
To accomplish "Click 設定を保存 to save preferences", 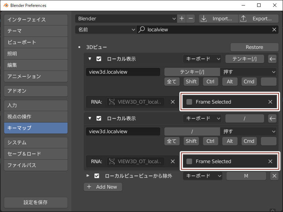I will pos(36,202).
